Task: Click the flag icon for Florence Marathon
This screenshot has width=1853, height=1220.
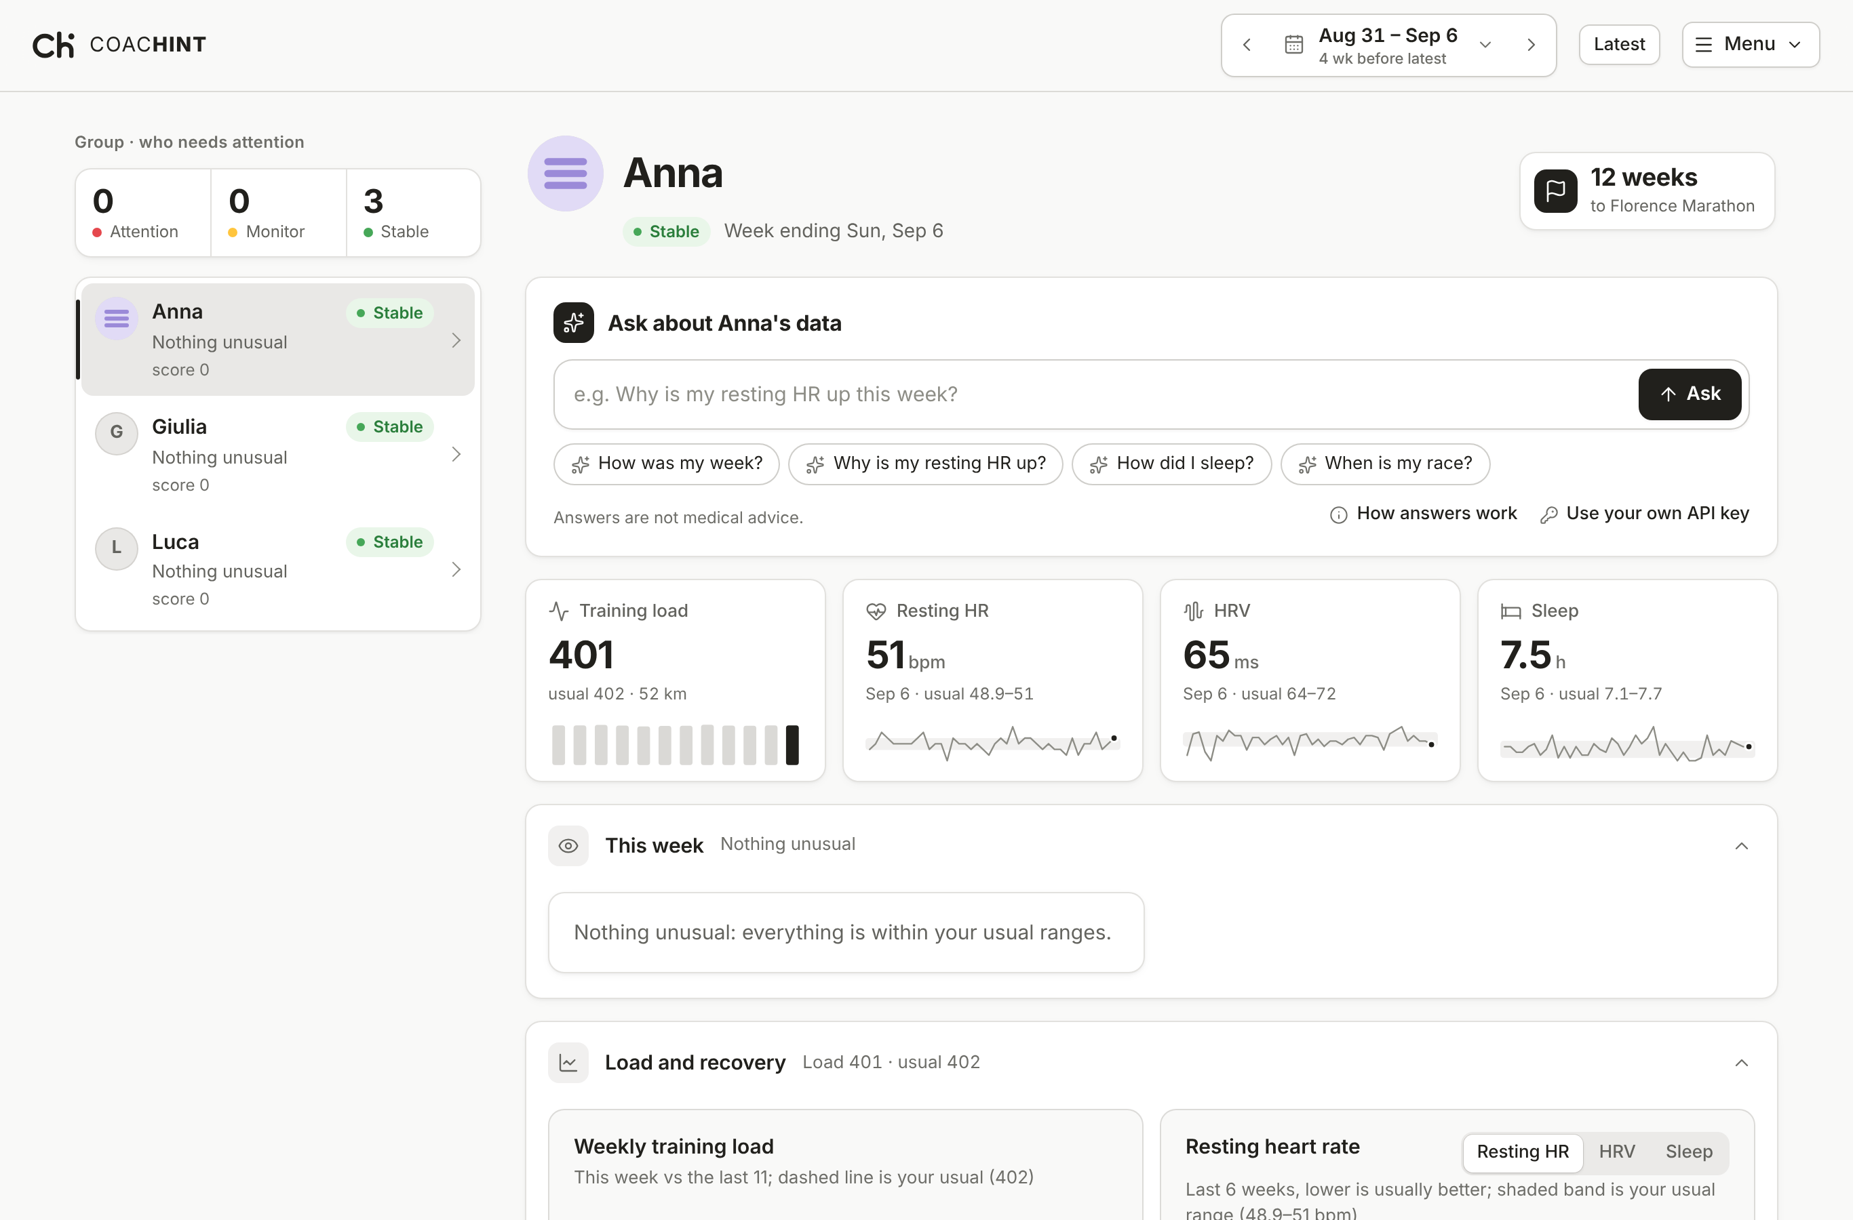Action: [1555, 191]
